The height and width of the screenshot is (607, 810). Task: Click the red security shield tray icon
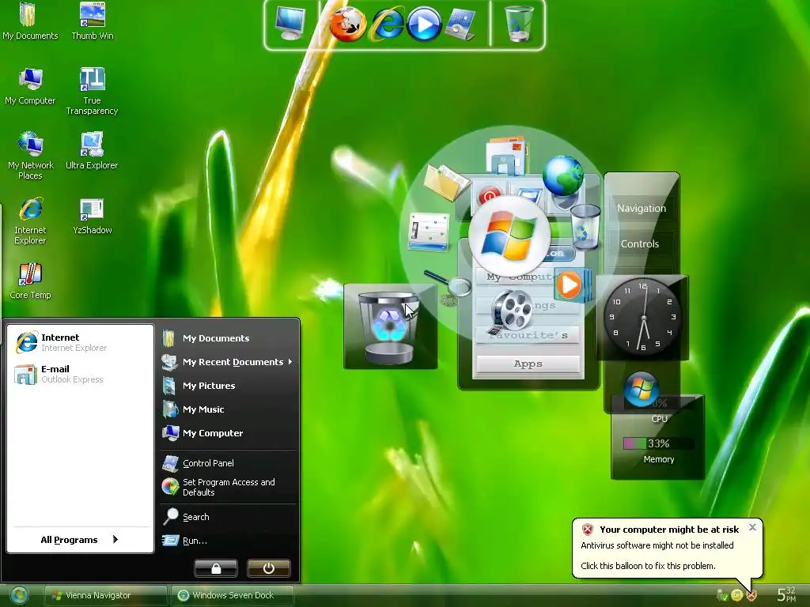click(x=751, y=596)
